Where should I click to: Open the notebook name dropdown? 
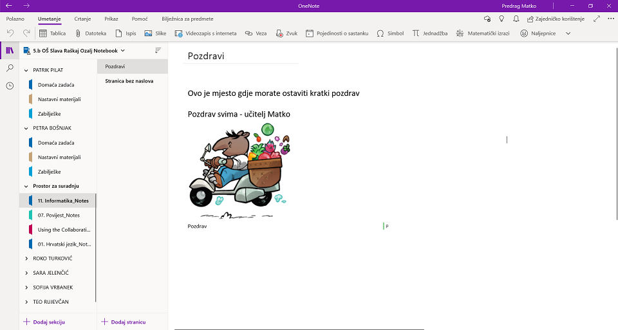(x=74, y=50)
